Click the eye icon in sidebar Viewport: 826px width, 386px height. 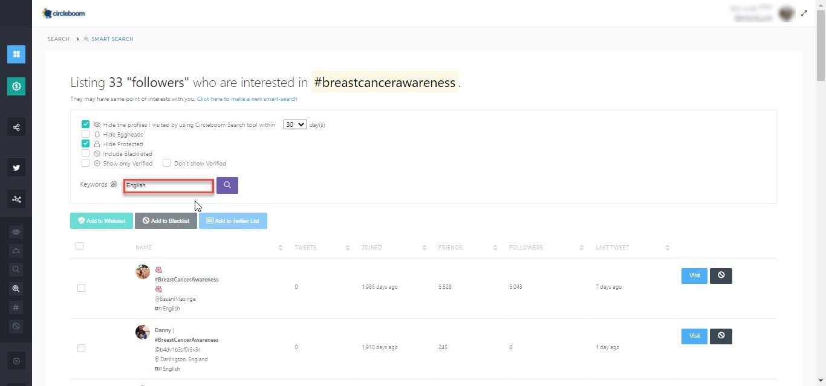[16, 232]
